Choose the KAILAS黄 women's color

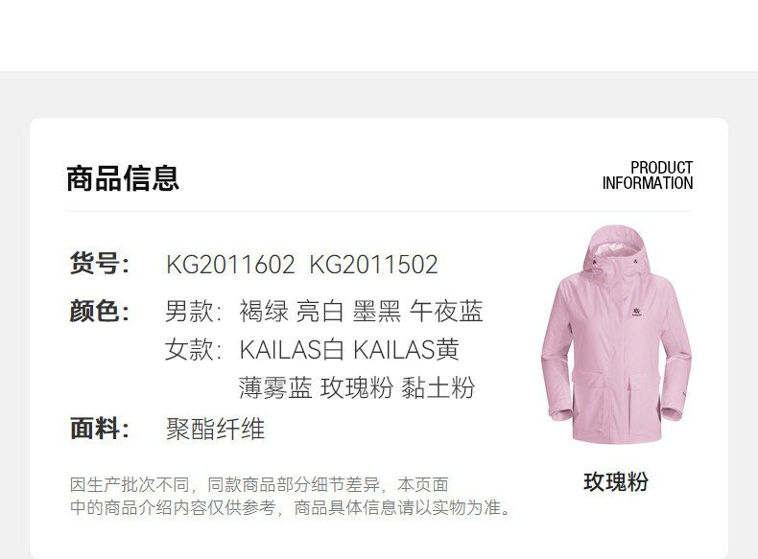(406, 349)
